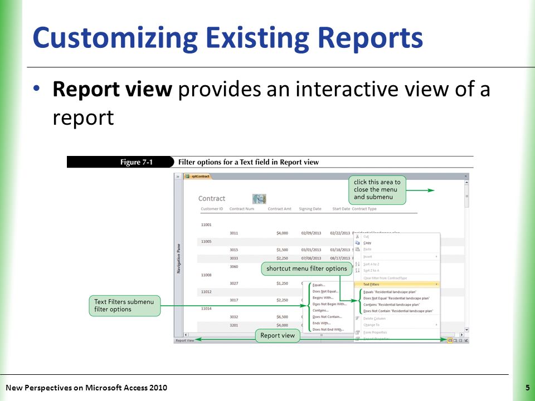
Task: Switch to Print Preview status bar icon
Action: (455, 340)
